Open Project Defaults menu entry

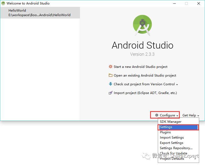pyautogui.click(x=178, y=159)
